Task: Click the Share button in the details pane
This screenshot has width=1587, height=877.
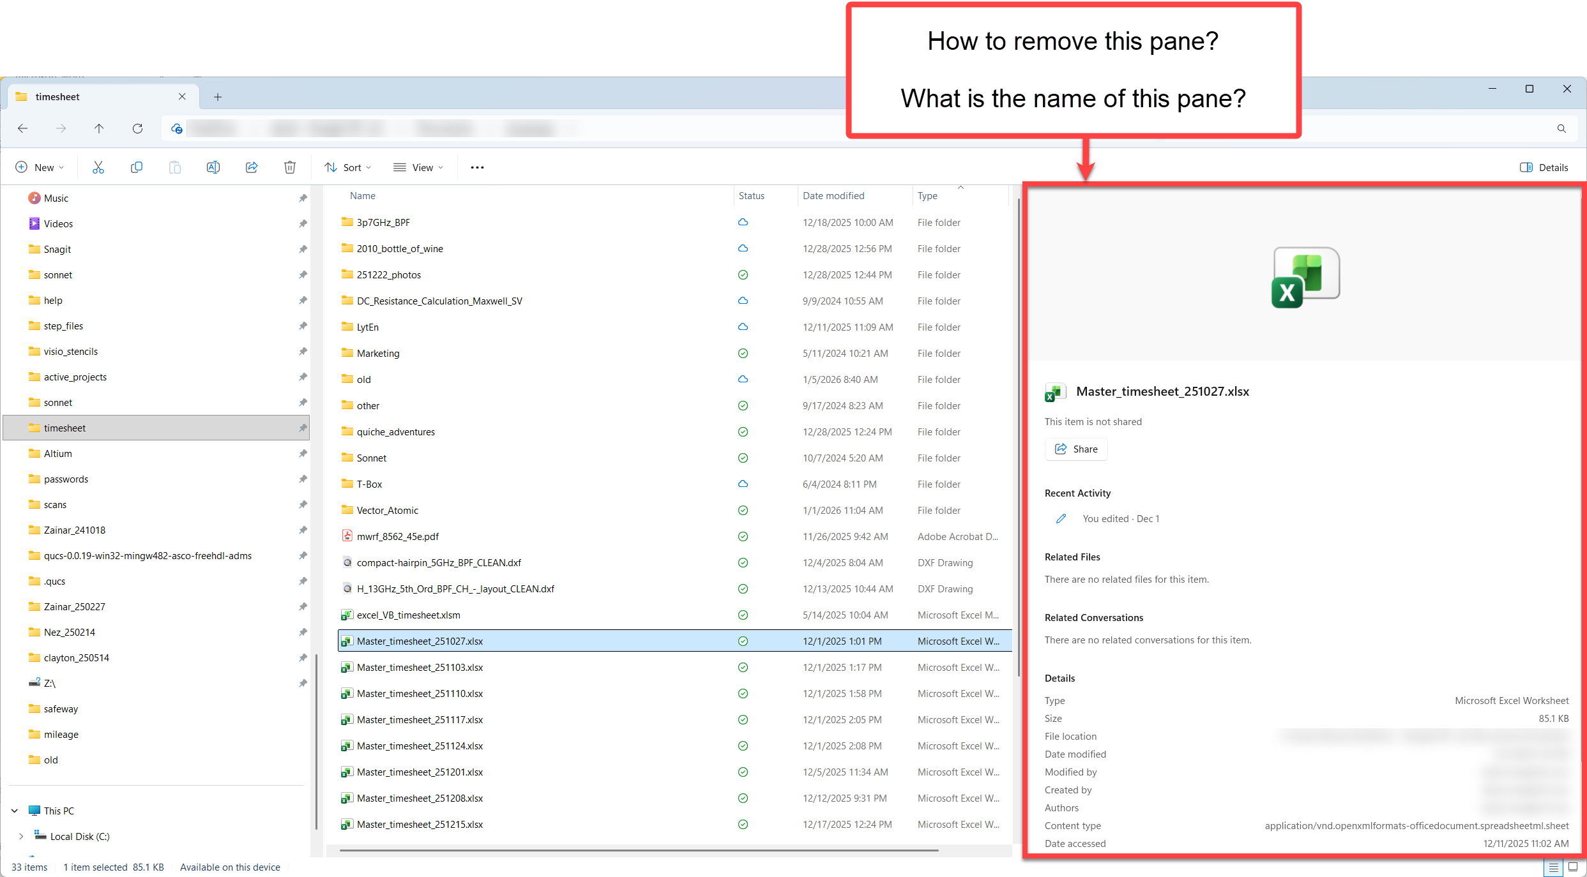Action: point(1075,449)
